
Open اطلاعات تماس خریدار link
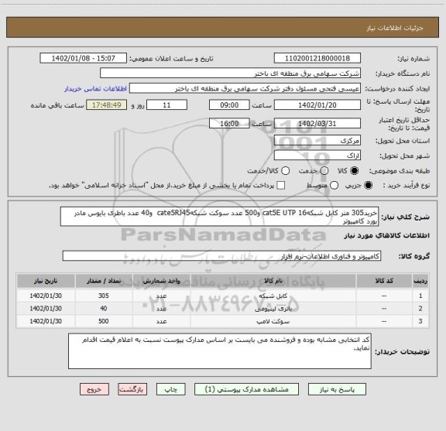(x=95, y=89)
